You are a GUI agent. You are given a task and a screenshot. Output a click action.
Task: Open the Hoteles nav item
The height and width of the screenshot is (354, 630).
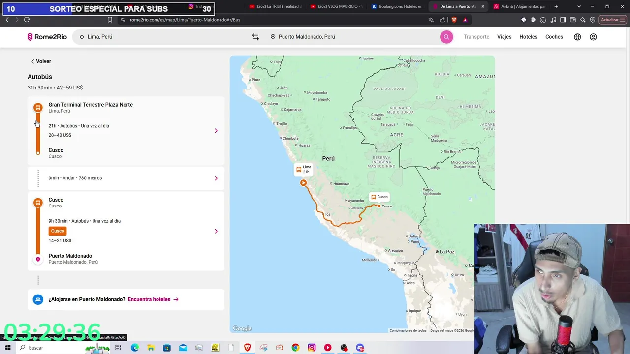tap(528, 37)
